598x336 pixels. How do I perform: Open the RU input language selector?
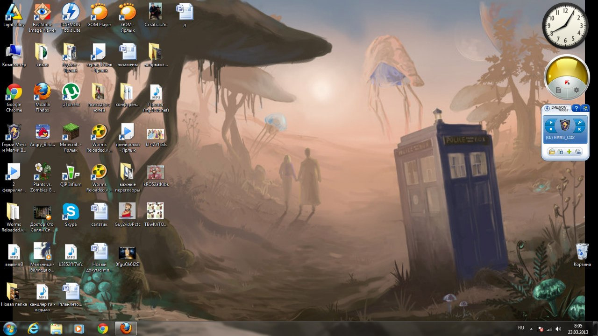point(521,328)
